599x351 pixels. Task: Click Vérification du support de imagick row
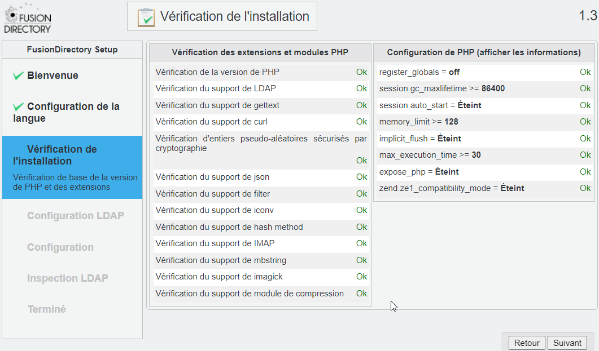[x=261, y=277]
